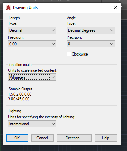
Task: Click the chevron arrow beside International
Action: click(53, 124)
